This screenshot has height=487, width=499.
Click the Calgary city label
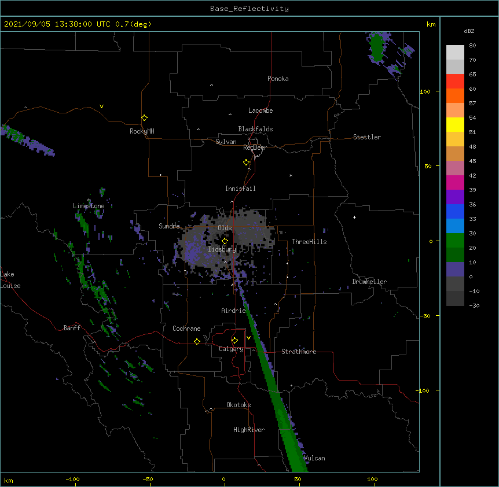232,349
